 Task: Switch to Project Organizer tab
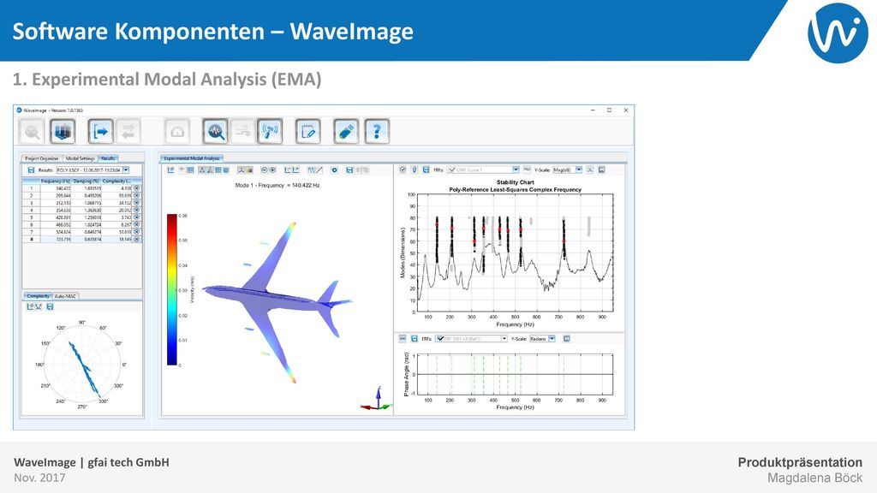coord(41,158)
